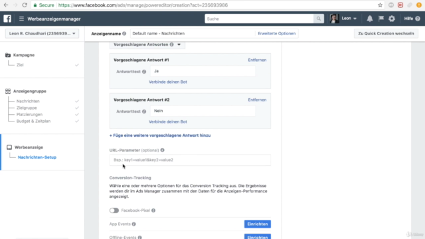Click the browser forward arrow

click(15, 5)
